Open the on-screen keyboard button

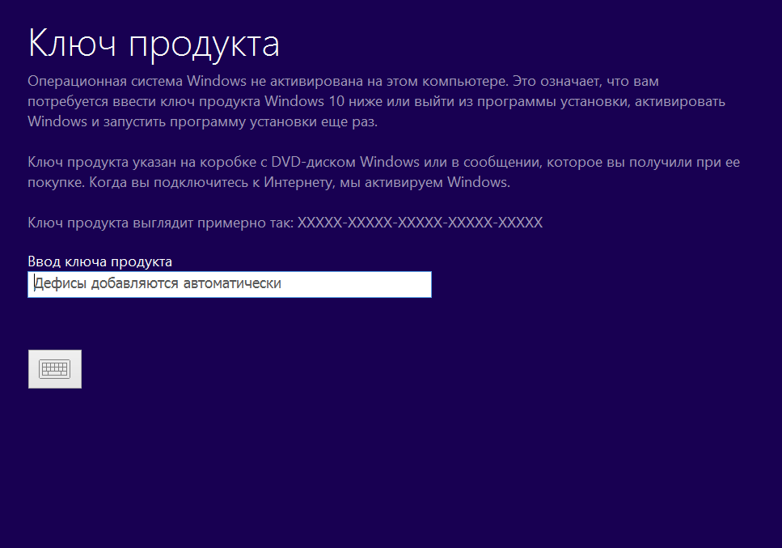coord(55,369)
